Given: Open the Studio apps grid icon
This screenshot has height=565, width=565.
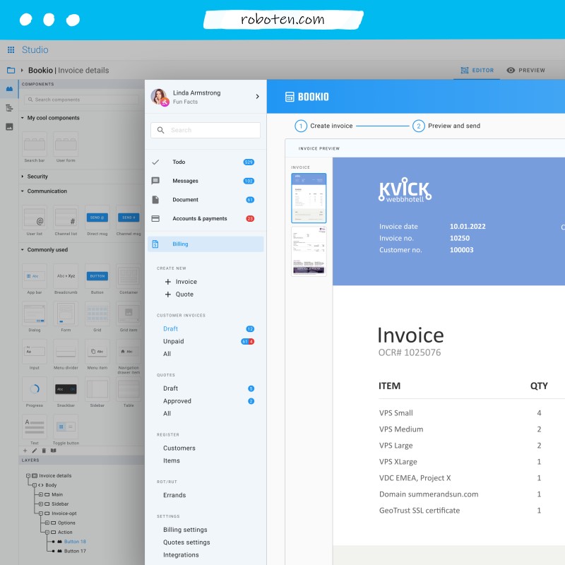Looking at the screenshot, I should [x=11, y=49].
